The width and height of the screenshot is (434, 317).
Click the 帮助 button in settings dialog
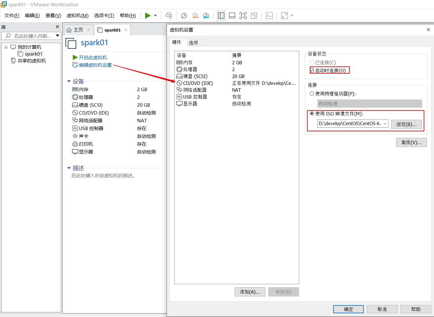416,309
